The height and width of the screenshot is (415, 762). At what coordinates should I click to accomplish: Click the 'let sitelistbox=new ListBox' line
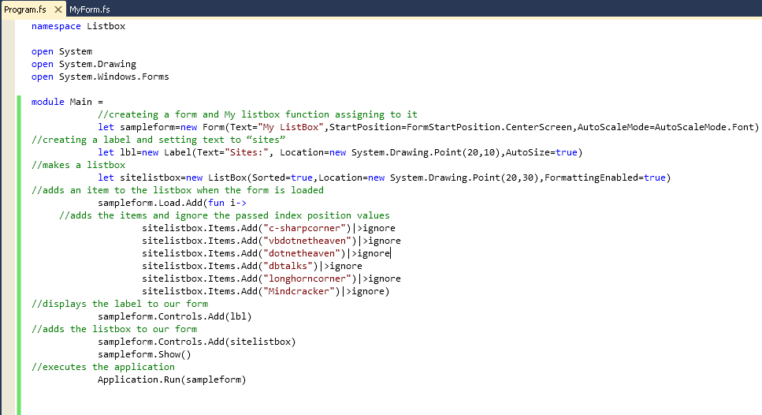(385, 178)
